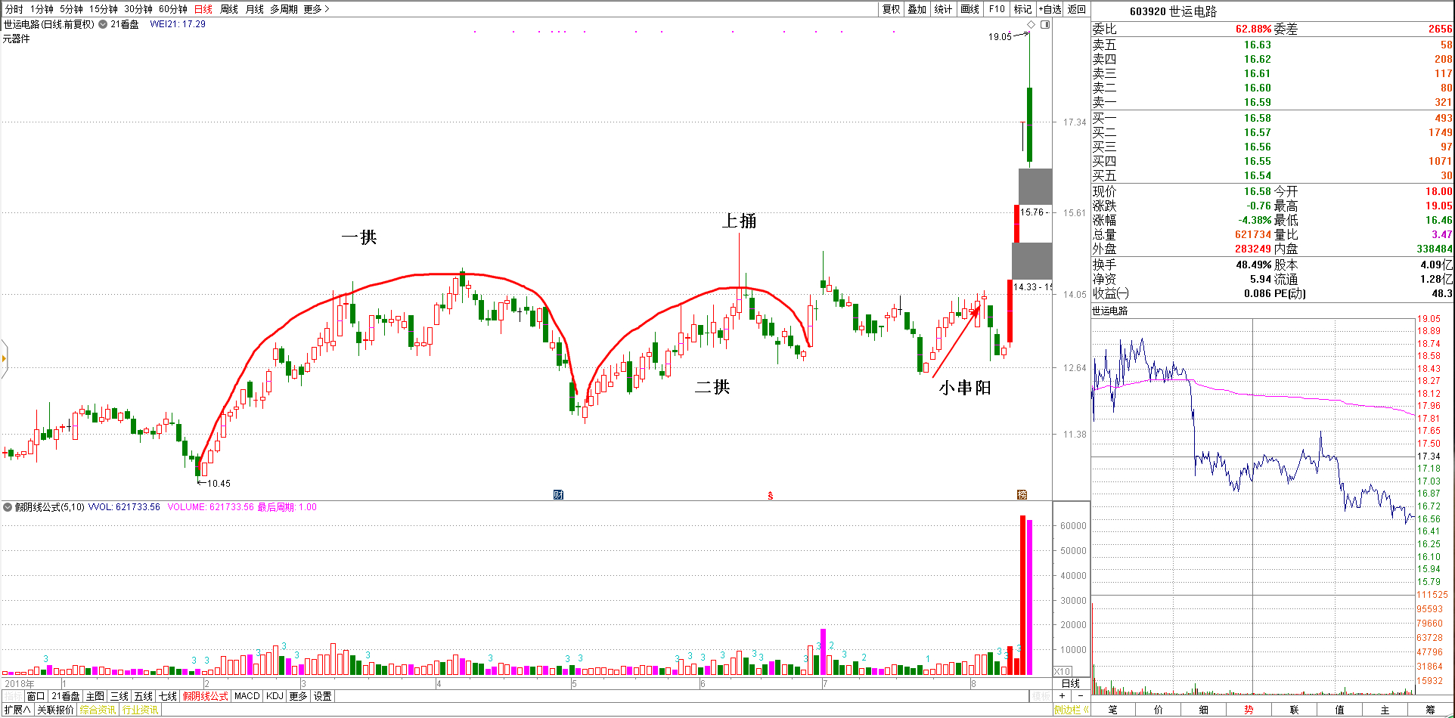Viewport: 1455px width, 718px height.
Task: Toggle the 侧边栏 sidebar at bottom right
Action: point(1071,710)
